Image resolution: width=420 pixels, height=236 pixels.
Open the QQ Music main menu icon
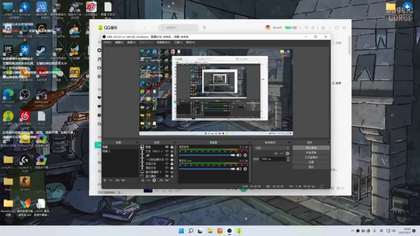coord(312,28)
